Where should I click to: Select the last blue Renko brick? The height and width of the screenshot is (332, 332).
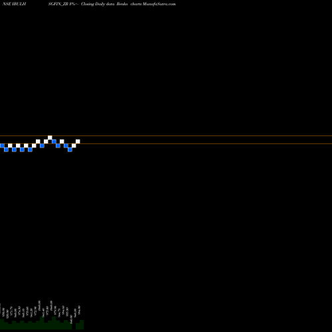click(70, 149)
